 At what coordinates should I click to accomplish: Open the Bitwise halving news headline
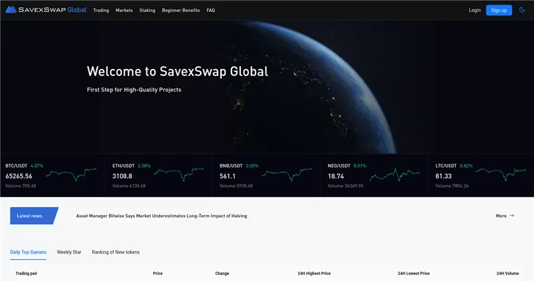tap(162, 216)
